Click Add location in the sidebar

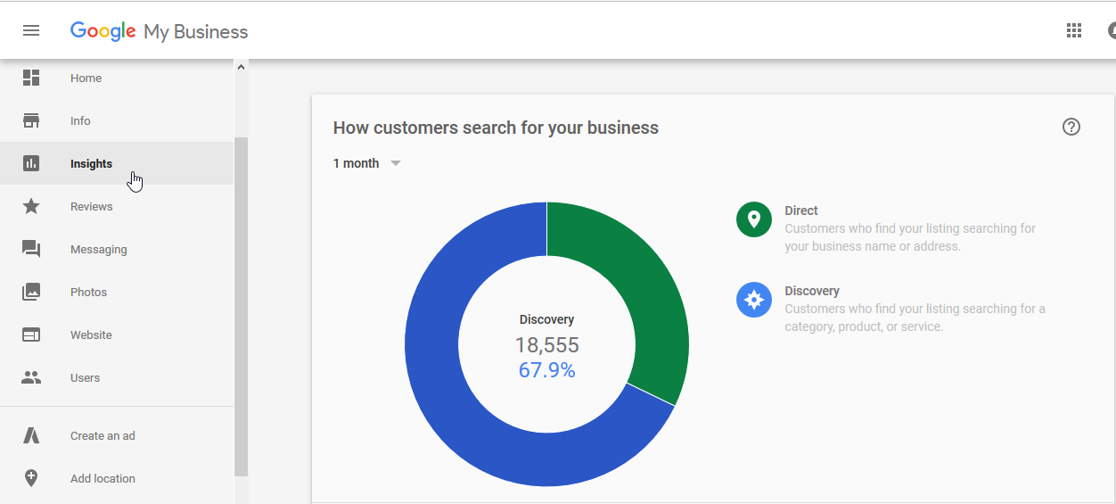(103, 478)
